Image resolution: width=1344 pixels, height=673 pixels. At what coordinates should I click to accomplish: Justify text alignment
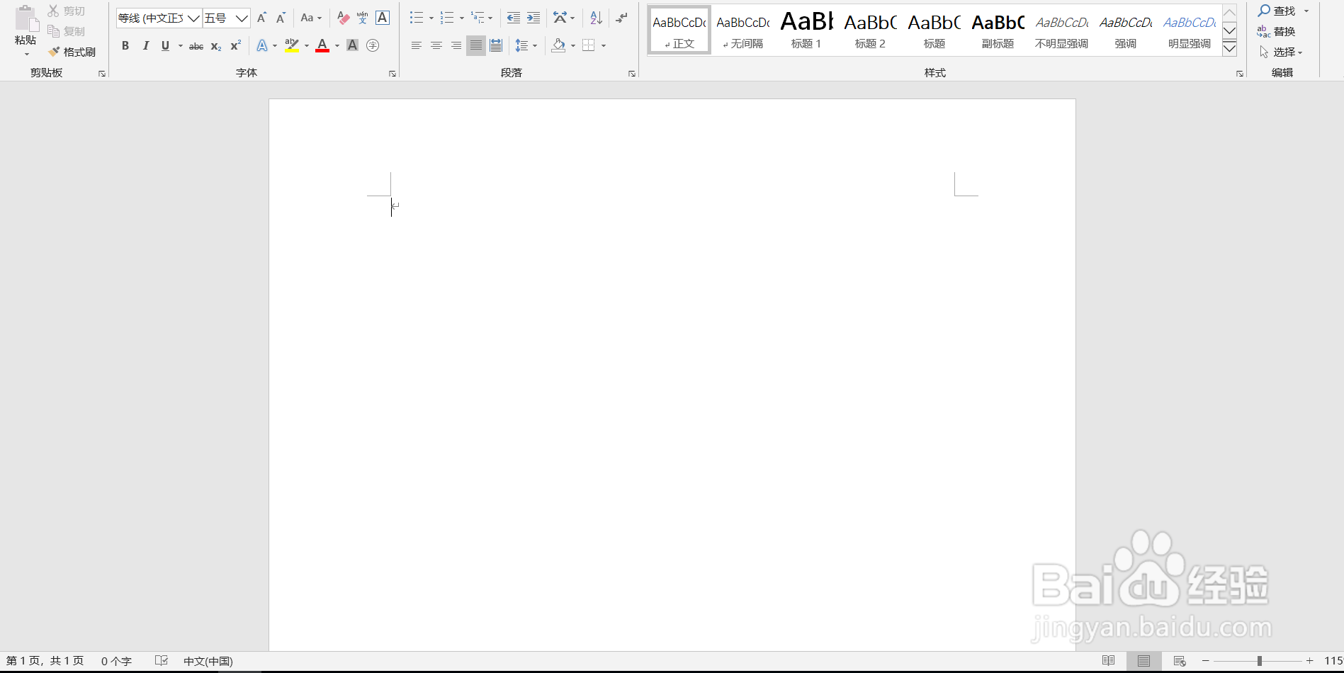476,46
